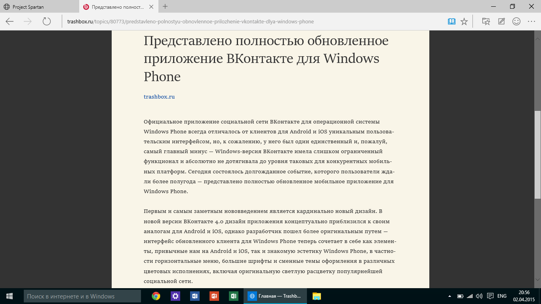Click the page vertical scrollbar thumb
Viewport: 541px width, 304px height.
tap(537, 155)
